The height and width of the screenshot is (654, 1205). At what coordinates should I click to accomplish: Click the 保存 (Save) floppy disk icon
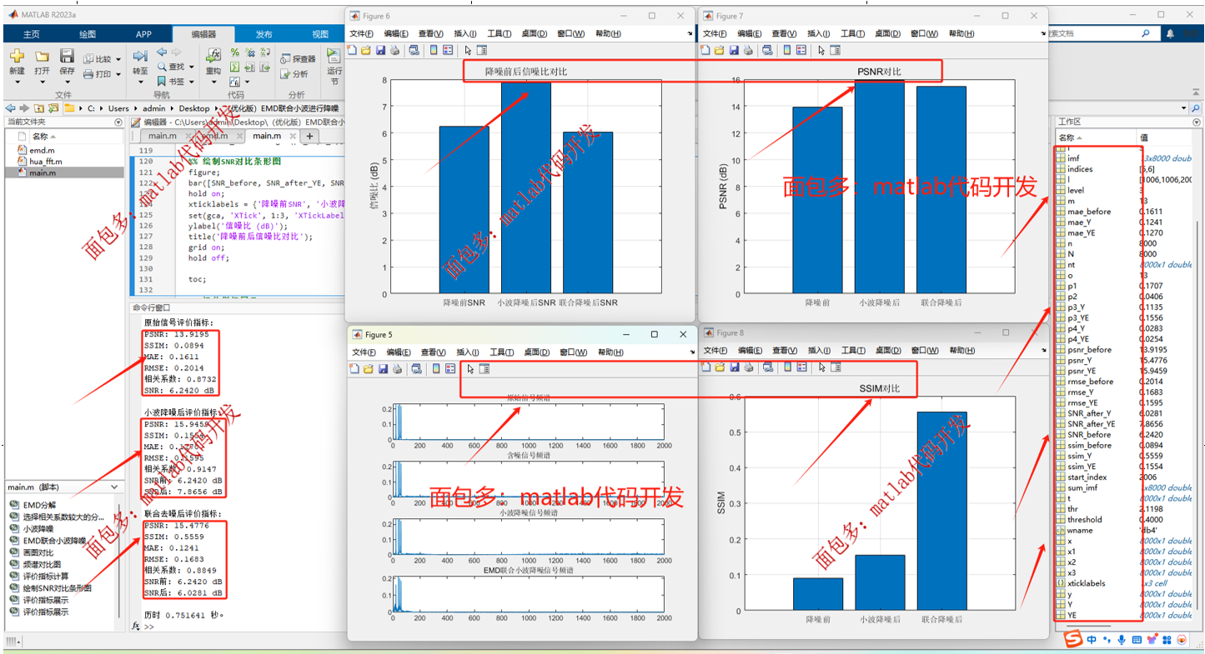(67, 57)
